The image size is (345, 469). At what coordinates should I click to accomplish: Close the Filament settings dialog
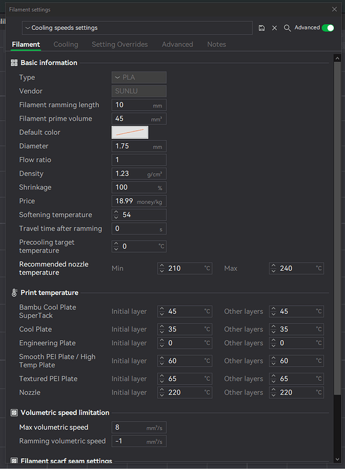[x=334, y=9]
